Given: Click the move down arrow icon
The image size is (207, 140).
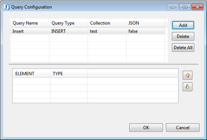Looking at the screenshot, I should [188, 87].
